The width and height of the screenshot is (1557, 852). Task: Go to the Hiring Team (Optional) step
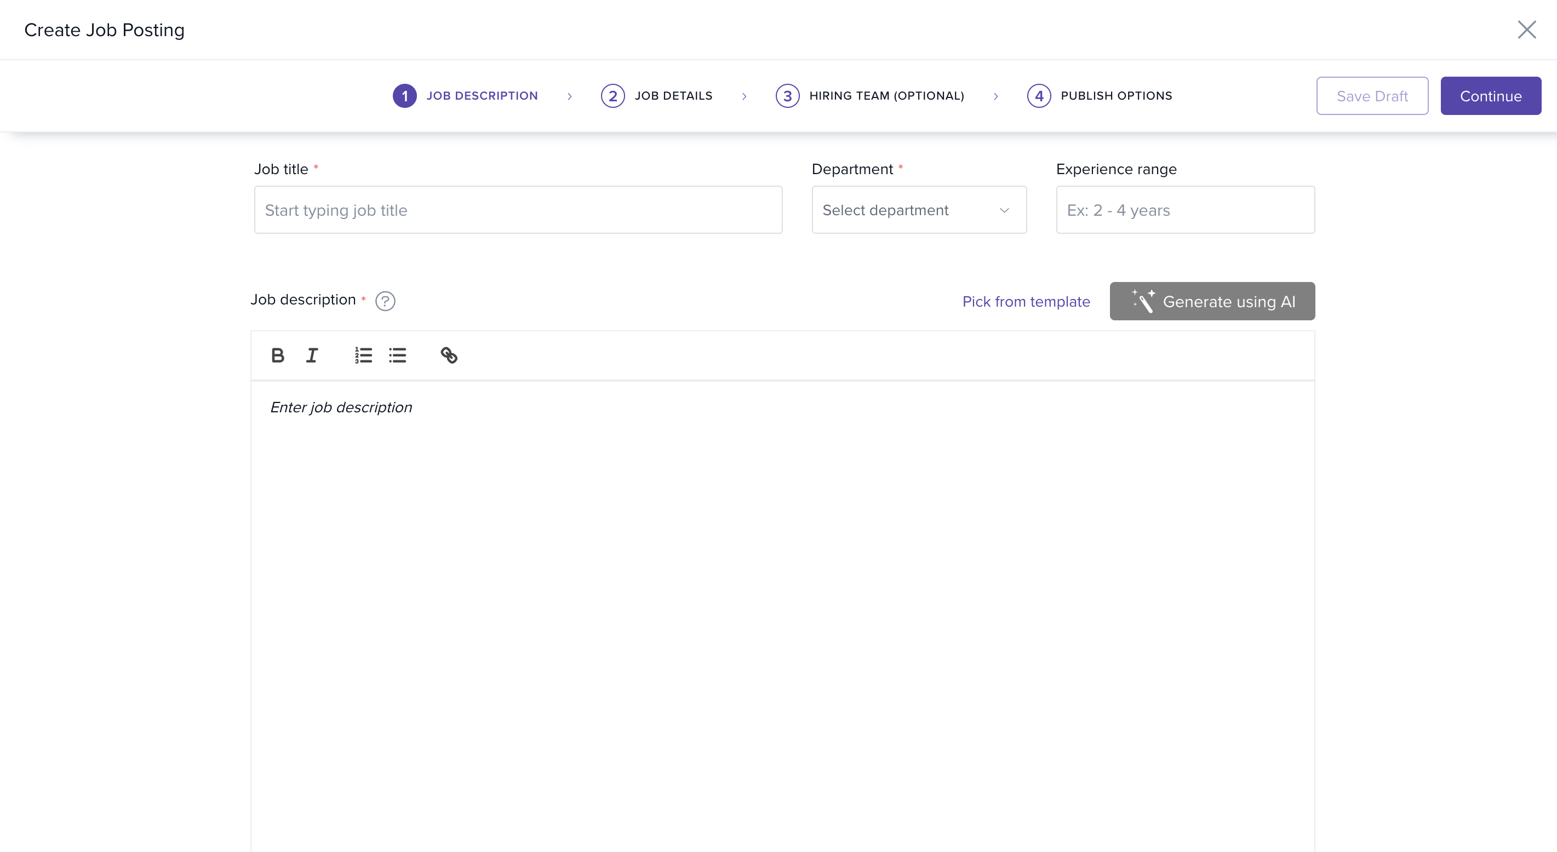tap(886, 96)
